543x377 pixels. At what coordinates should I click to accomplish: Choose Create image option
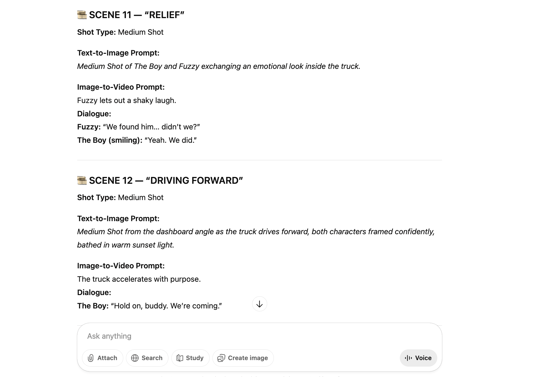point(243,358)
